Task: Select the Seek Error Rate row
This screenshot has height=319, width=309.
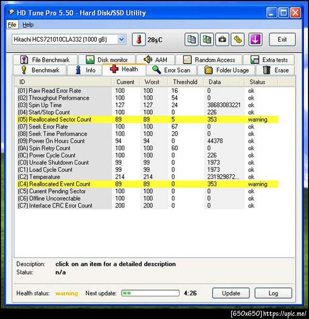Action: (x=148, y=126)
